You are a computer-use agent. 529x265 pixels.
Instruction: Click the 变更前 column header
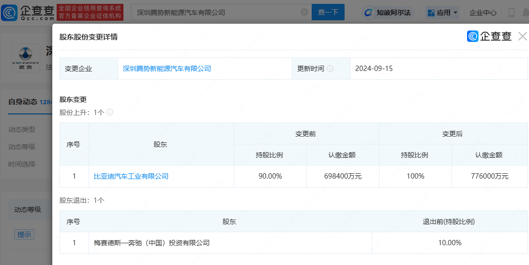[x=306, y=134]
